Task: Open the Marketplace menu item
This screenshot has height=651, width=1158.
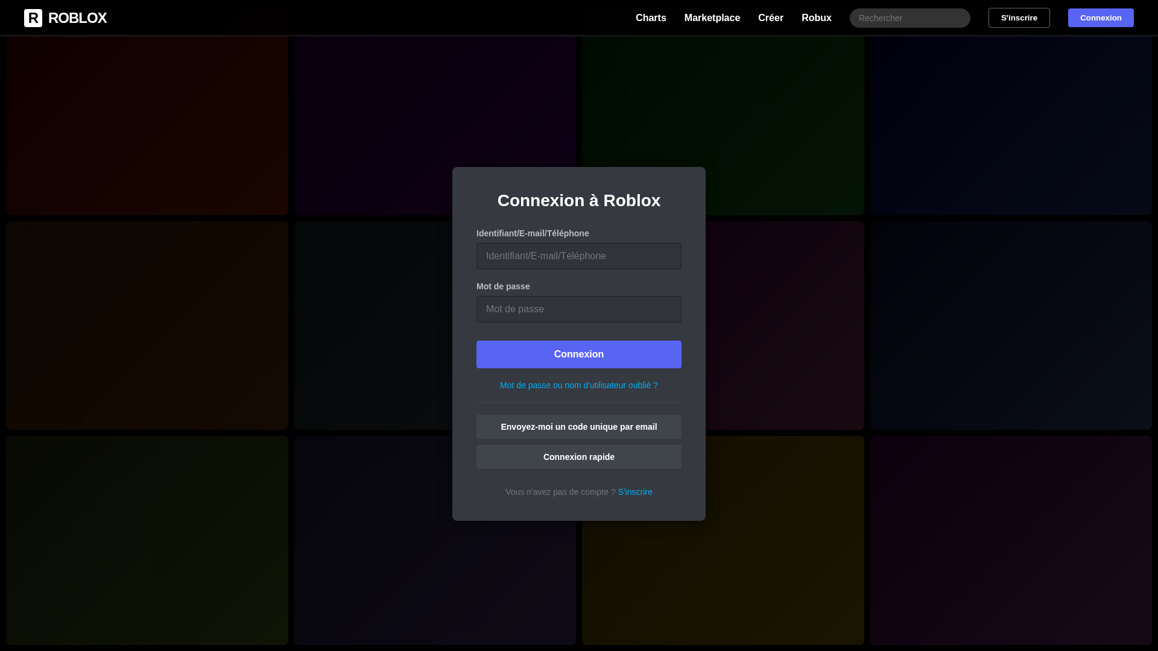Action: click(712, 18)
